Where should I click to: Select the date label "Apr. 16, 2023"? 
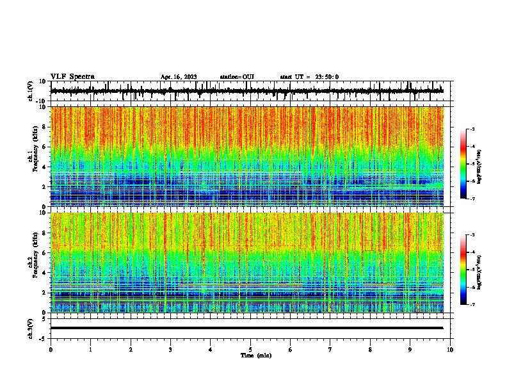[x=179, y=77]
